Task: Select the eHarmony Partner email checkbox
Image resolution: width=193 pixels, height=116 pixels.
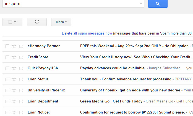Action: (7, 46)
